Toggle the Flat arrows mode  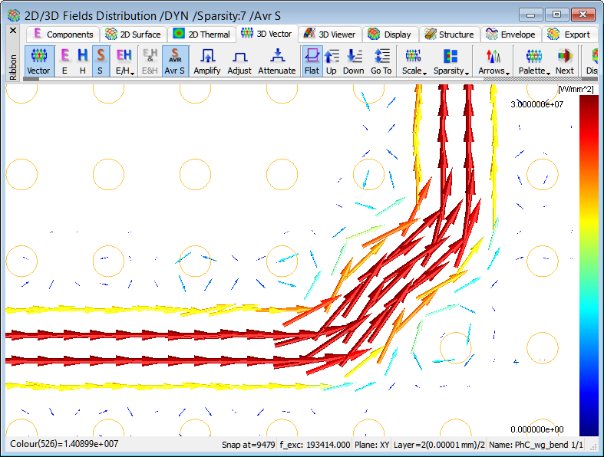312,61
